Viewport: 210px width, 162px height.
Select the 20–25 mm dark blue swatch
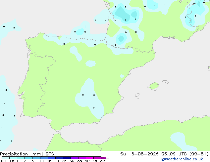tap(59, 158)
